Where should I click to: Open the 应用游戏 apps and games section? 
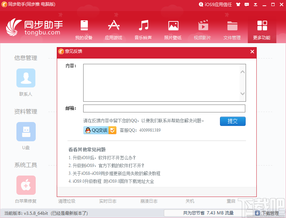pyautogui.click(x=114, y=29)
